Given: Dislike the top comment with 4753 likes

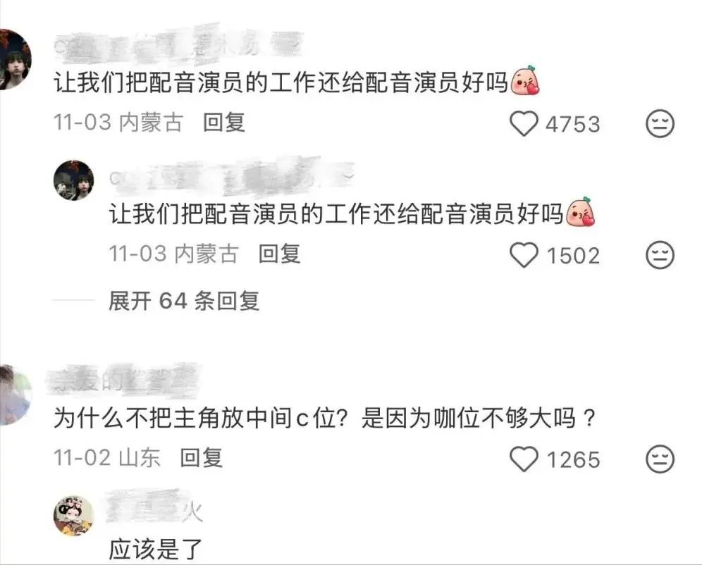Looking at the screenshot, I should pyautogui.click(x=660, y=124).
